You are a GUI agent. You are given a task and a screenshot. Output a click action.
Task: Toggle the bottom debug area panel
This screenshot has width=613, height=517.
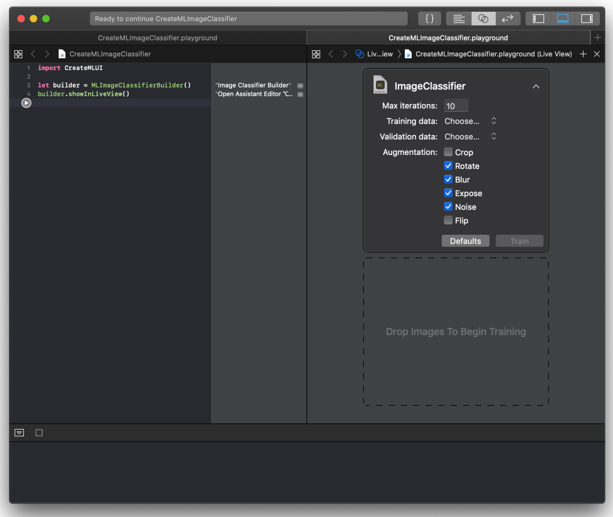pyautogui.click(x=563, y=19)
